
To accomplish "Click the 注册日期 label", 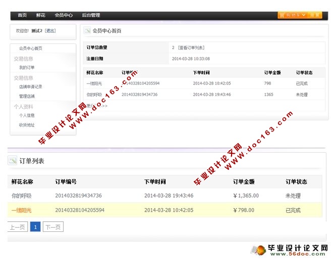I will click(x=95, y=58).
